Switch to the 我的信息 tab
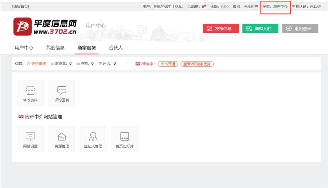This screenshot has width=328, height=188. pos(55,48)
